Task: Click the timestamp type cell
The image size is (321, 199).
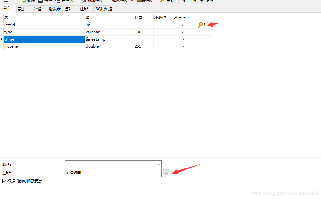Action: [109, 39]
